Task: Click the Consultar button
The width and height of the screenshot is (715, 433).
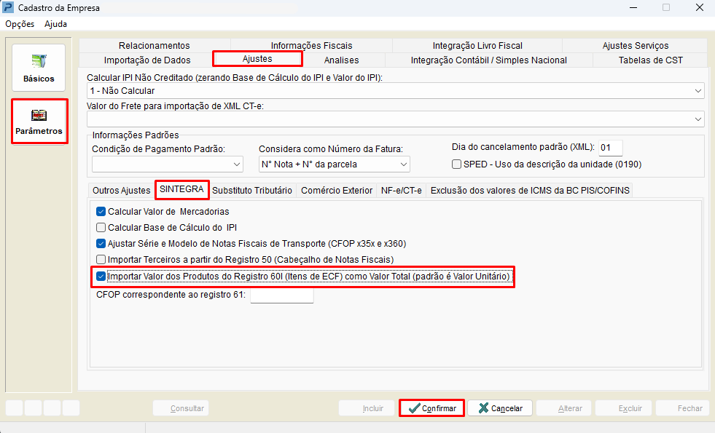Action: pyautogui.click(x=181, y=408)
